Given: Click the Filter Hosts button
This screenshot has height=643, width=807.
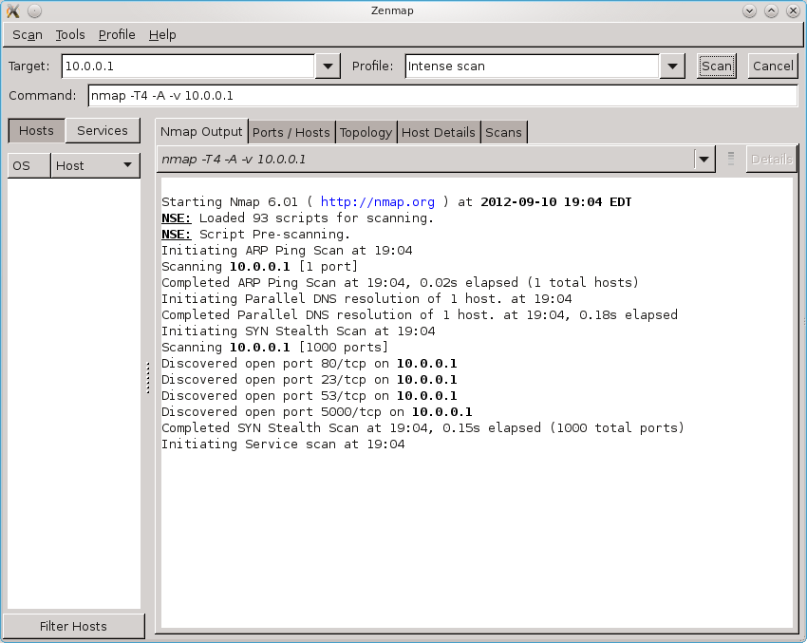Looking at the screenshot, I should click(x=74, y=626).
